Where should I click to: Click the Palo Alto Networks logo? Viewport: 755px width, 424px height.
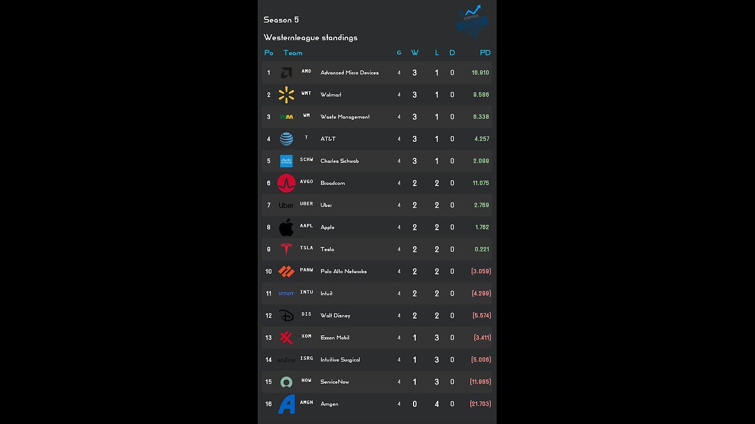point(286,271)
